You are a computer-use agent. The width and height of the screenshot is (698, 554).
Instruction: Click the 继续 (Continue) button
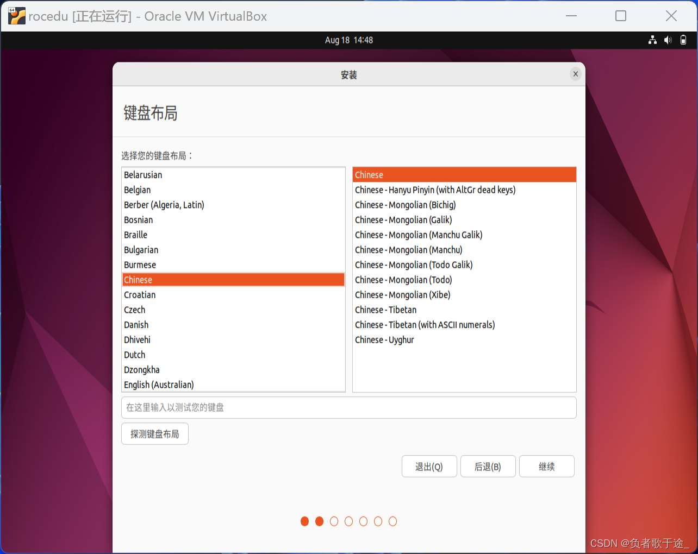point(547,466)
